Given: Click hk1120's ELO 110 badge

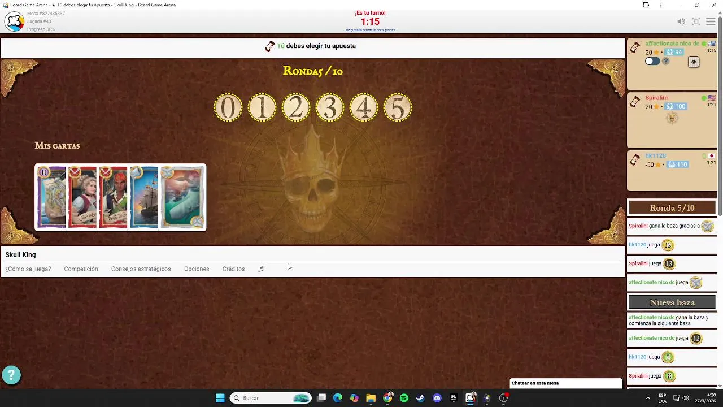Looking at the screenshot, I should [x=678, y=164].
